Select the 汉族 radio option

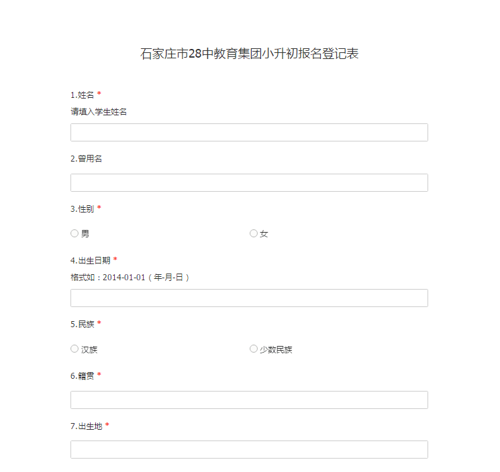74,349
